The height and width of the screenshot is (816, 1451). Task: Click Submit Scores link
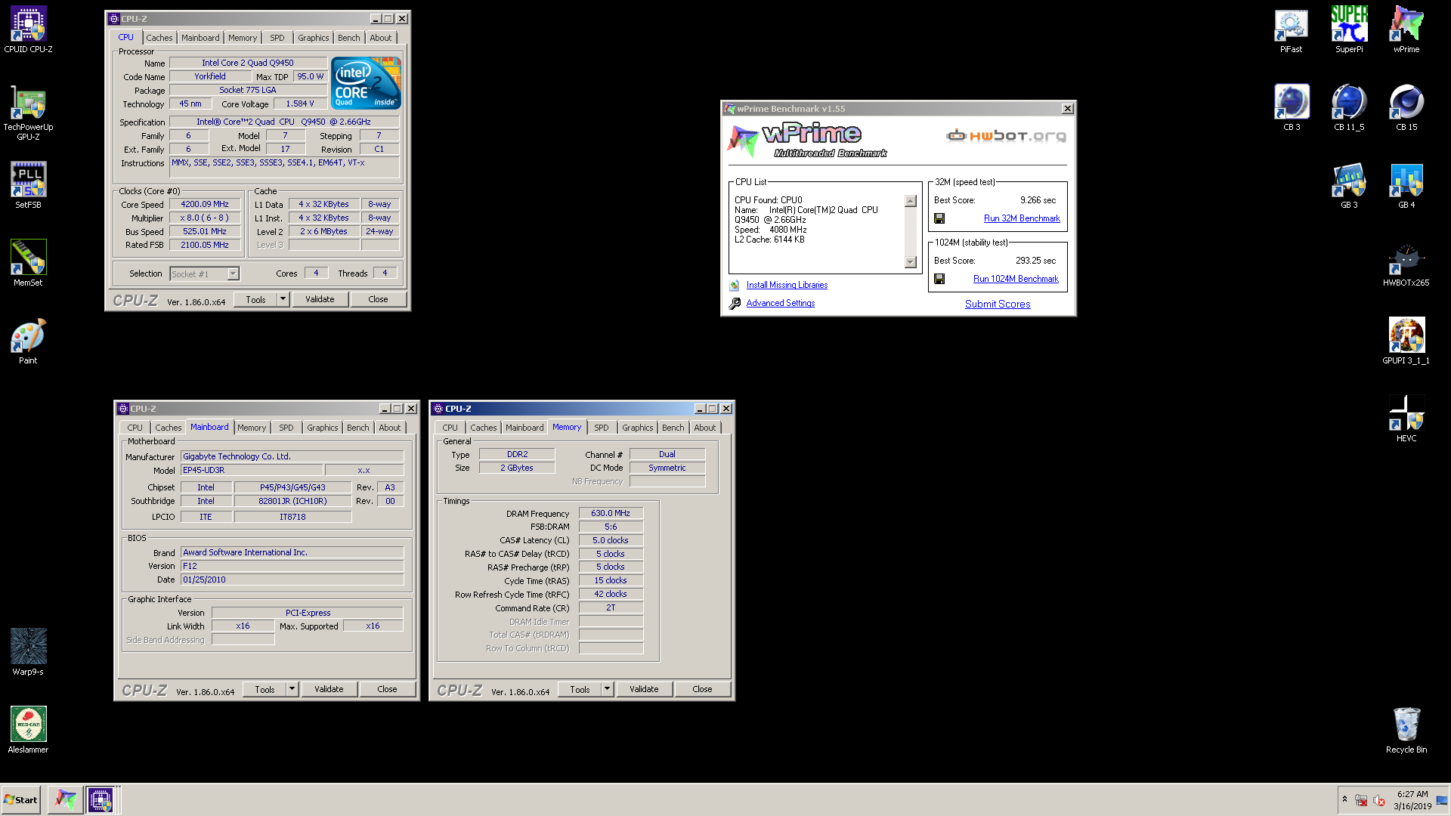998,304
